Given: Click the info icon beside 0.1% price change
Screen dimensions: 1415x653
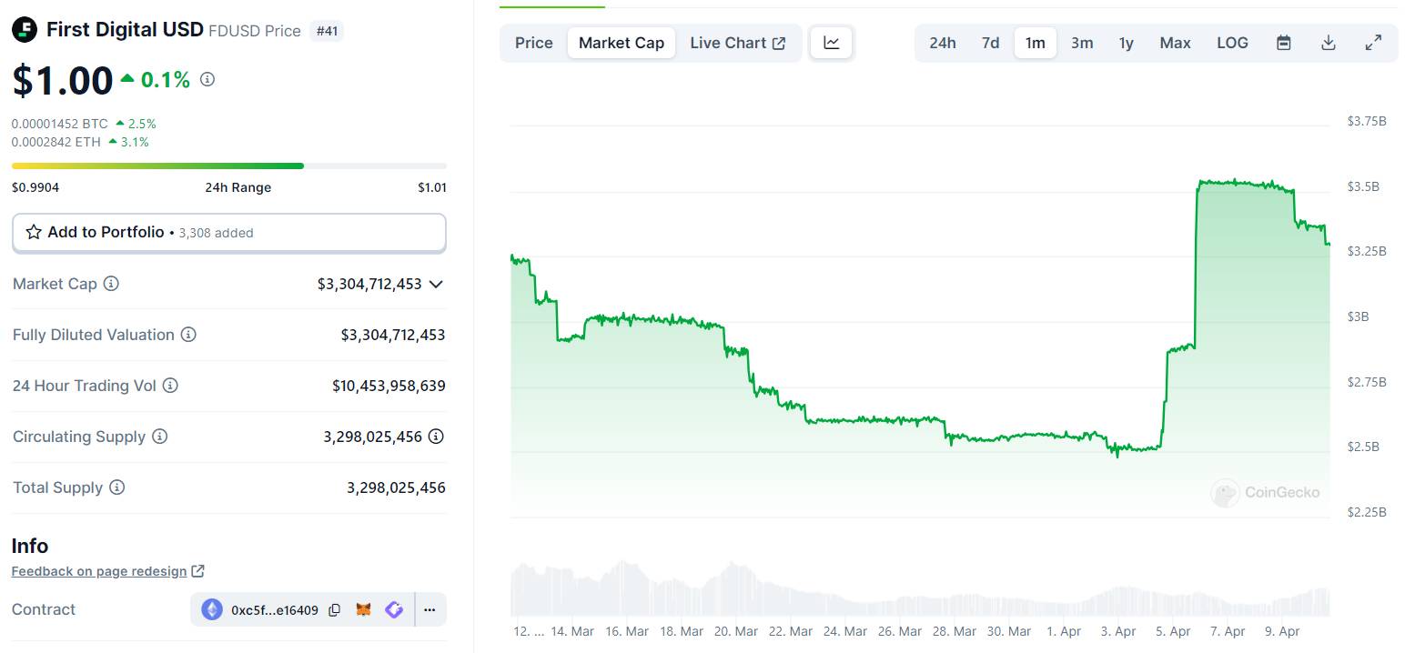Looking at the screenshot, I should pyautogui.click(x=207, y=80).
